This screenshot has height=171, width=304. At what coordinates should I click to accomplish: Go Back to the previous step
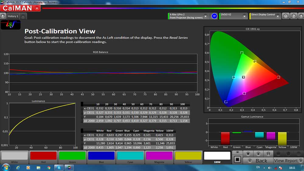coord(258,161)
